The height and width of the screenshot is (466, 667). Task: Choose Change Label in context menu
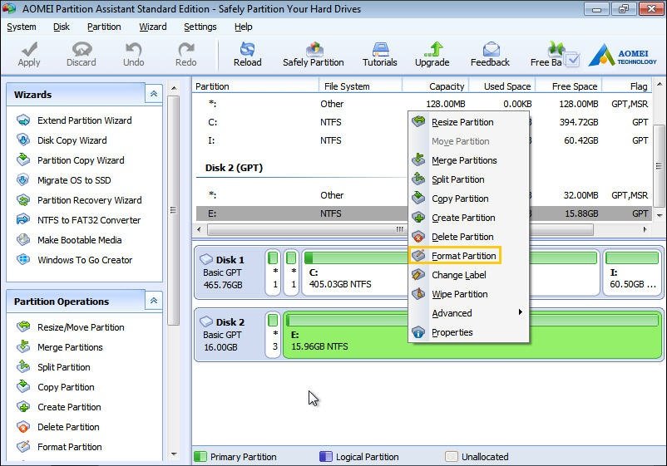pyautogui.click(x=468, y=275)
